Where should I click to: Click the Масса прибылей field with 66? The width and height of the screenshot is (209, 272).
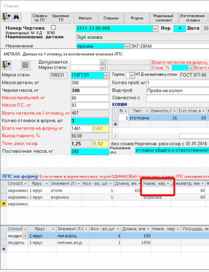click(x=90, y=98)
